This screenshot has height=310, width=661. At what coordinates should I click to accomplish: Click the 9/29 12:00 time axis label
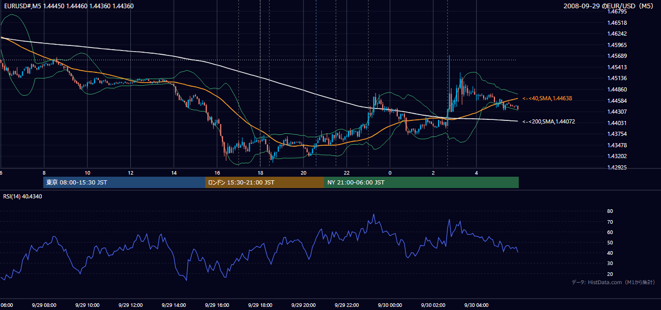click(x=130, y=305)
